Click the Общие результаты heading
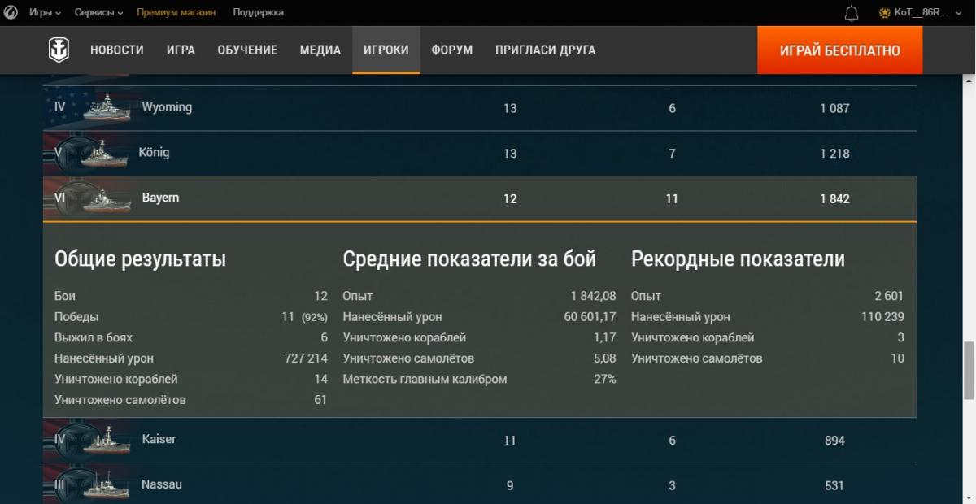This screenshot has width=976, height=504. click(x=140, y=259)
